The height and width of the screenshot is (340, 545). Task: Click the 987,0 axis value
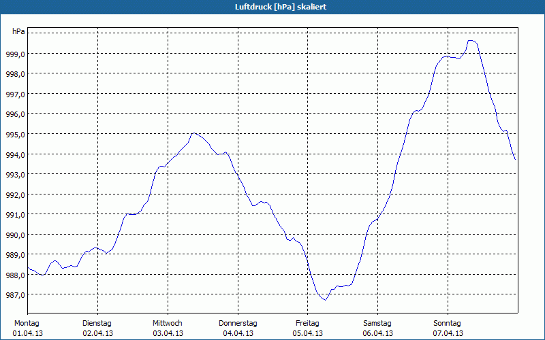(x=16, y=295)
